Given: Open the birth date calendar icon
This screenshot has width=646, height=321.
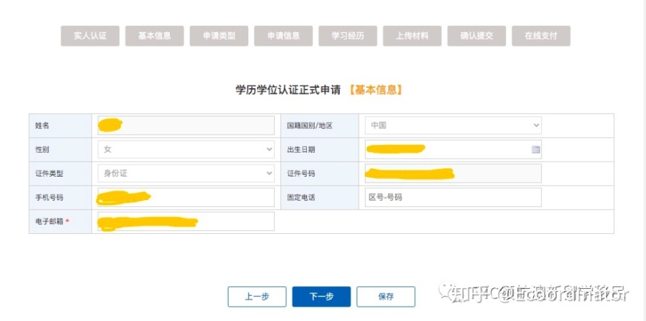Looking at the screenshot, I should pyautogui.click(x=536, y=150).
